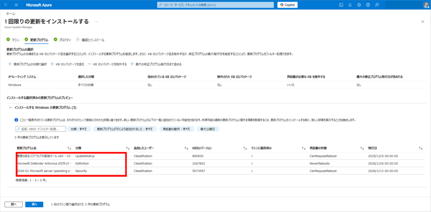Open the notifications bell
The image size is (431, 212).
[350, 5]
